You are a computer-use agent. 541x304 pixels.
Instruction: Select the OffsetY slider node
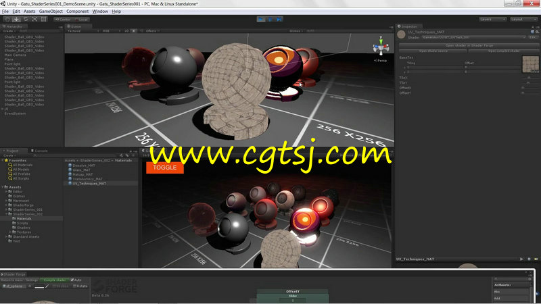pyautogui.click(x=293, y=296)
